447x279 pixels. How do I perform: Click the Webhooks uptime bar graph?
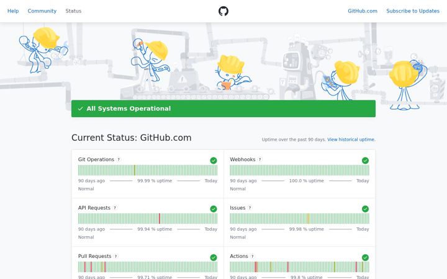[299, 170]
